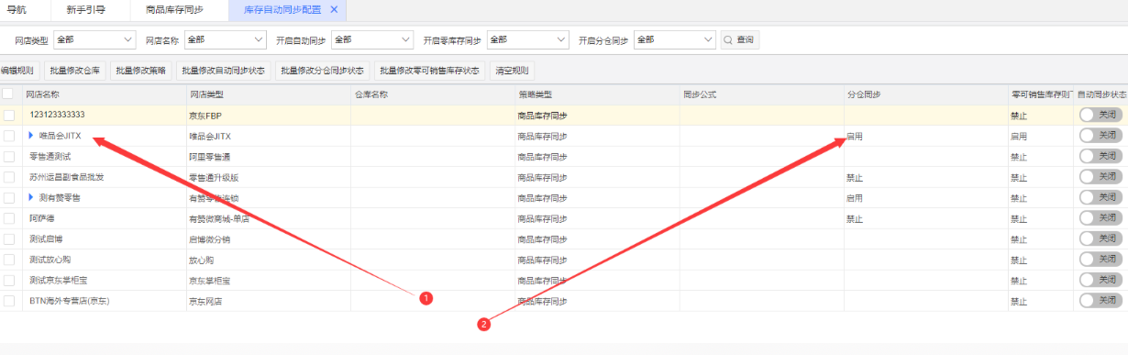Switch to the 导航 tab

click(x=17, y=9)
